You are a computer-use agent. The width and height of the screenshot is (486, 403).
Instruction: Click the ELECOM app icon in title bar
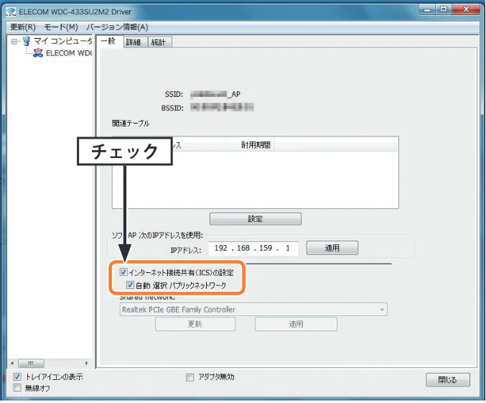tap(11, 11)
